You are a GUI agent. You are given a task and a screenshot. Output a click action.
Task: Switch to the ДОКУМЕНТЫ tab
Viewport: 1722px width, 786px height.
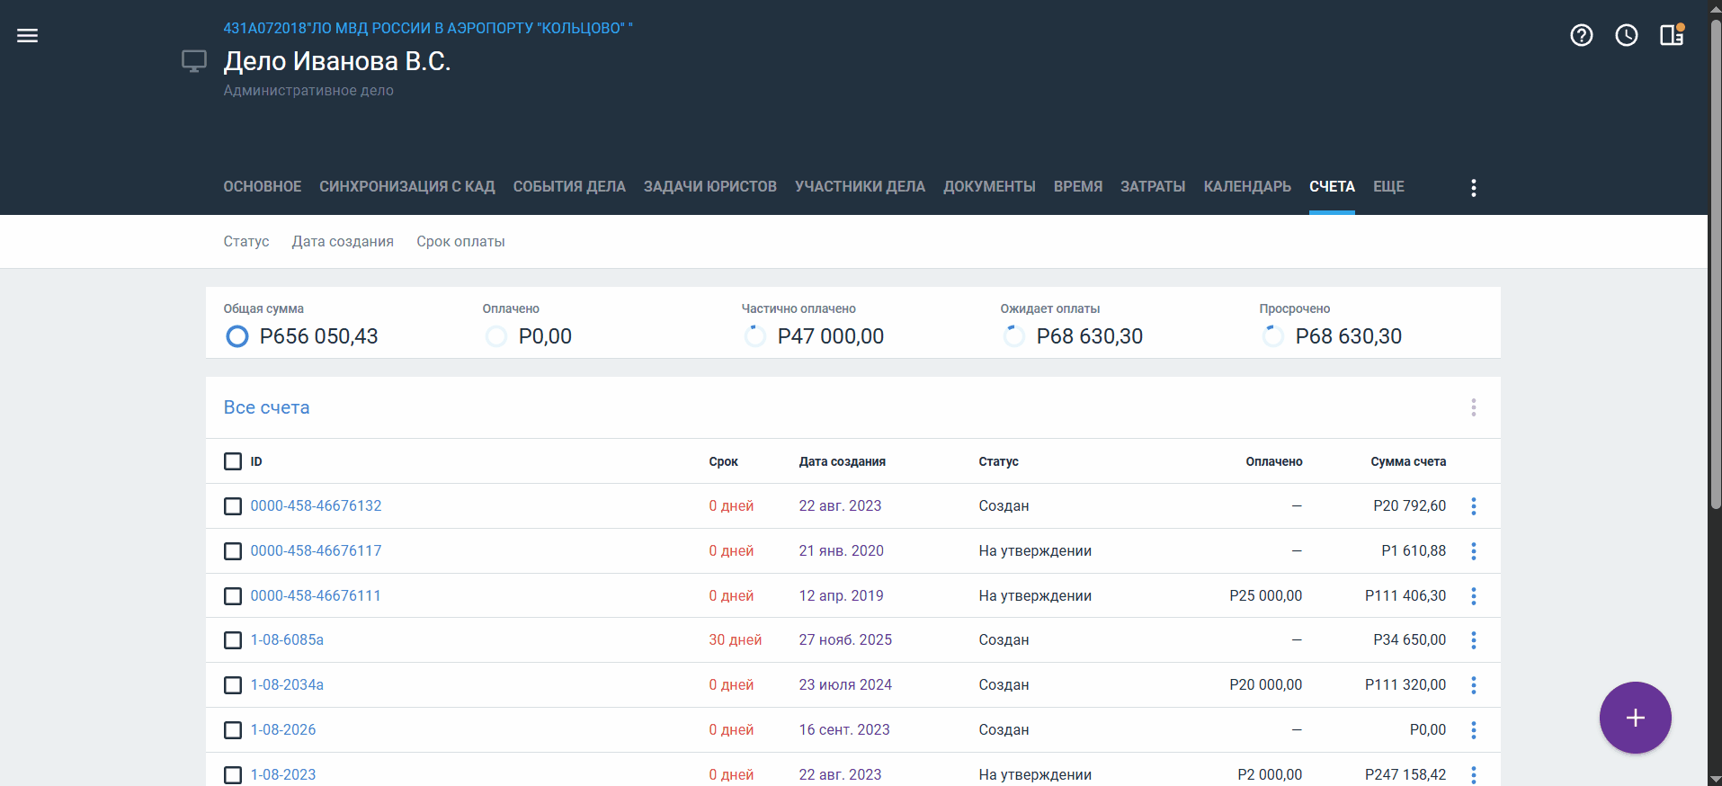(989, 187)
